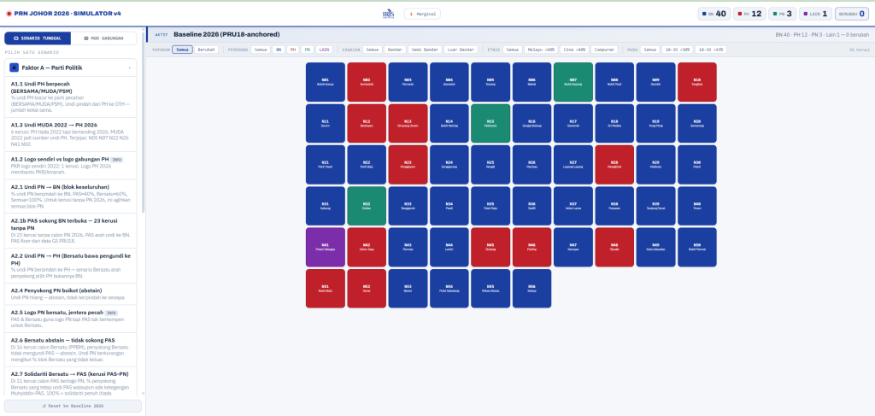Toggle Paparan filter to Semua
Screen dimensions: 875x416
[182, 50]
